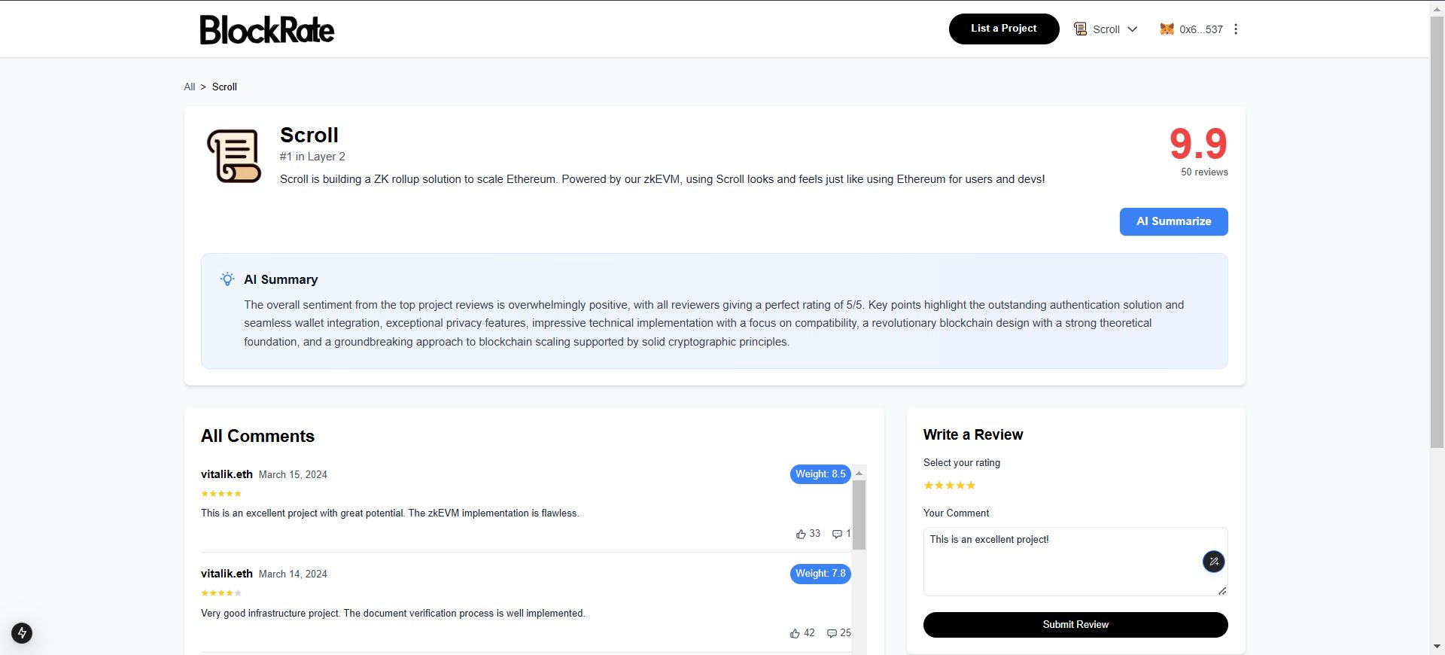The width and height of the screenshot is (1445, 655).
Task: Click vitalik.eth on March 14 comment
Action: point(227,574)
